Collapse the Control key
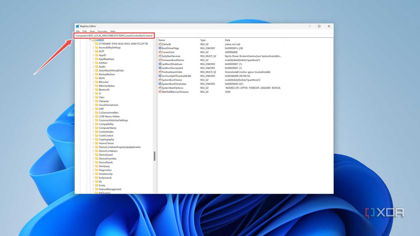420x236 pixels. pos(90,40)
